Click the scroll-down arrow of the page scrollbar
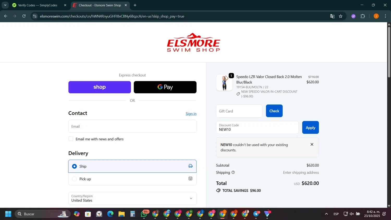 [389, 206]
